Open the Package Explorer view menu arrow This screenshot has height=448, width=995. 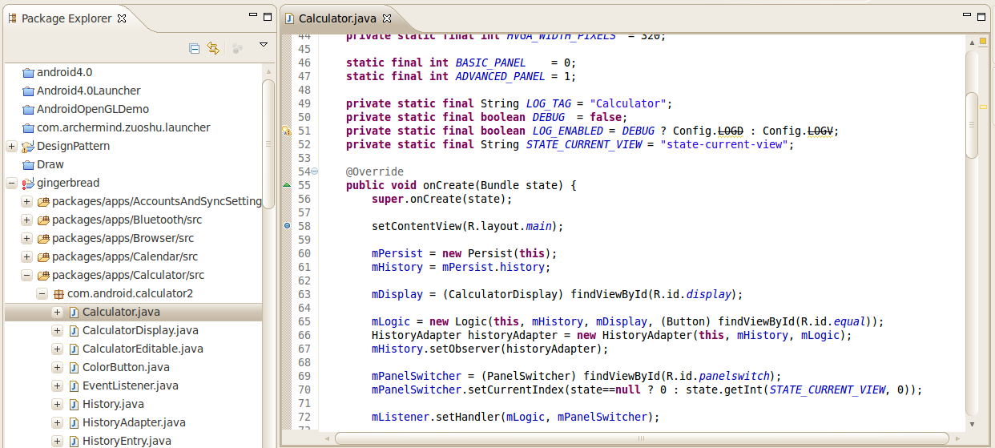tap(263, 46)
